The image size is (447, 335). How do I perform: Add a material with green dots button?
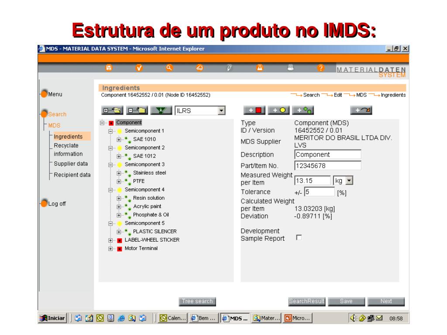click(303, 110)
